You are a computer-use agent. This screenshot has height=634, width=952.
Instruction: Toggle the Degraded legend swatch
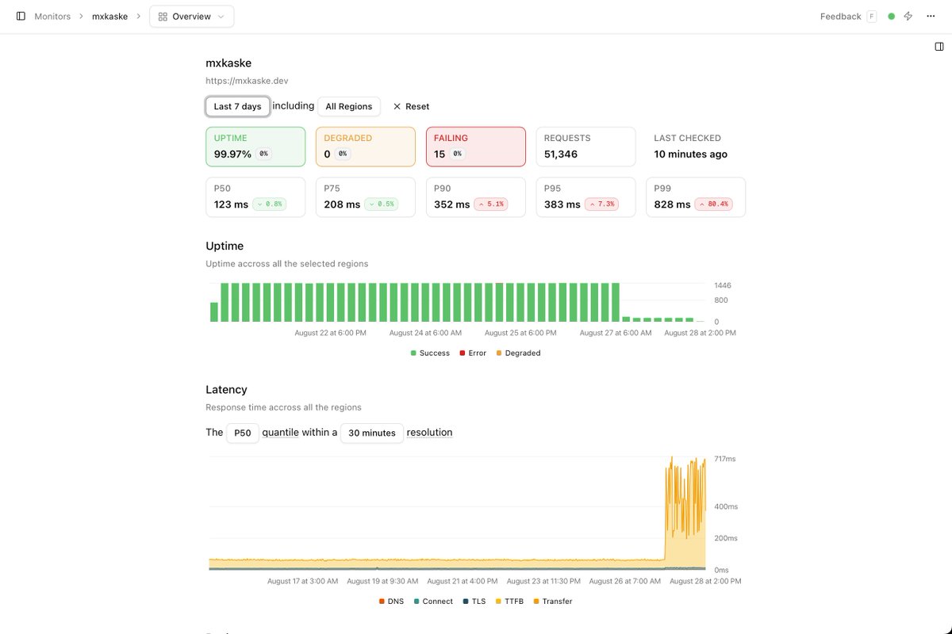pyautogui.click(x=499, y=353)
